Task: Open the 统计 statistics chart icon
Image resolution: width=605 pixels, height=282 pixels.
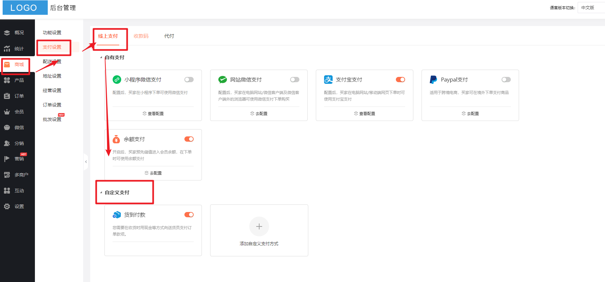Action: [7, 49]
